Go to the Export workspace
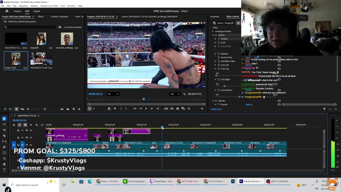This screenshot has height=192, width=341. click(x=36, y=11)
